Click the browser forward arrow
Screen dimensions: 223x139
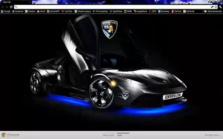tap(7, 7)
